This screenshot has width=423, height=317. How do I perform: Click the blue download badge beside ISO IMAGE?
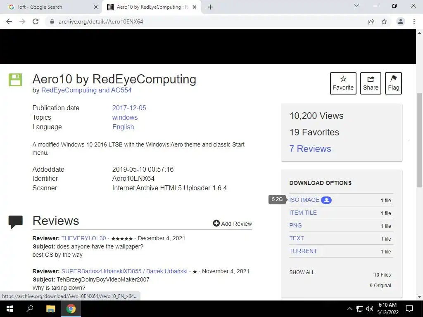tap(326, 200)
